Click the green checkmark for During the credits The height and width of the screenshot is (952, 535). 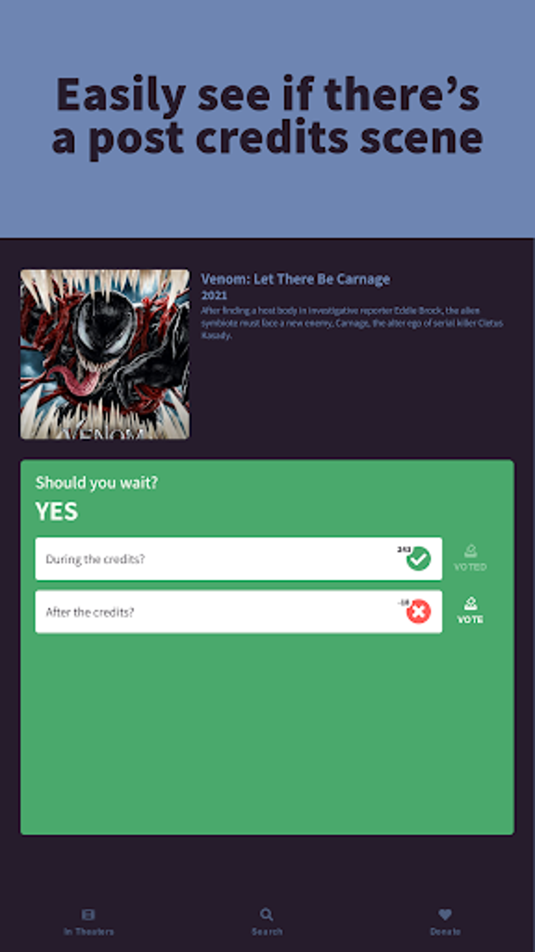pos(419,559)
